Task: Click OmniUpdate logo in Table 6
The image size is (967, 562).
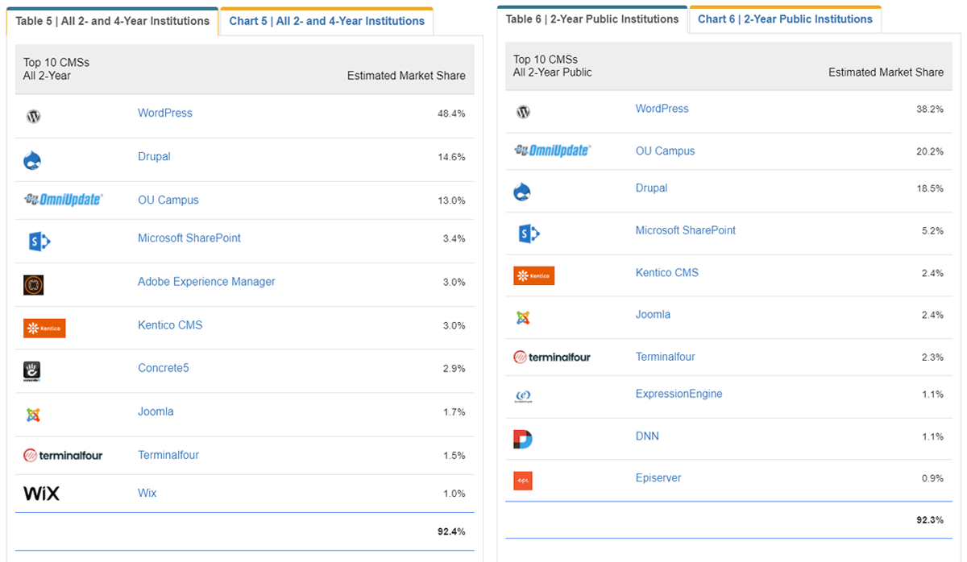Action: 552,151
